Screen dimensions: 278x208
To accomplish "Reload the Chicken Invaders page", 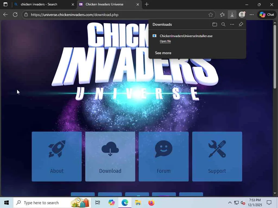I will (x=15, y=15).
